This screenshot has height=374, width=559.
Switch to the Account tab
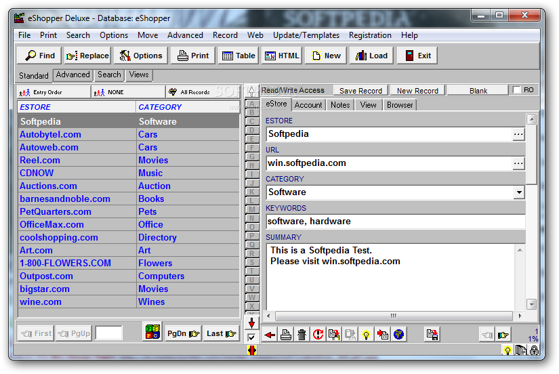coord(308,105)
